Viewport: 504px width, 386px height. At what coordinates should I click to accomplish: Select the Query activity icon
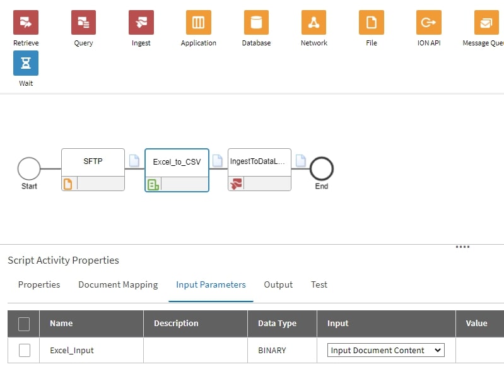83,22
